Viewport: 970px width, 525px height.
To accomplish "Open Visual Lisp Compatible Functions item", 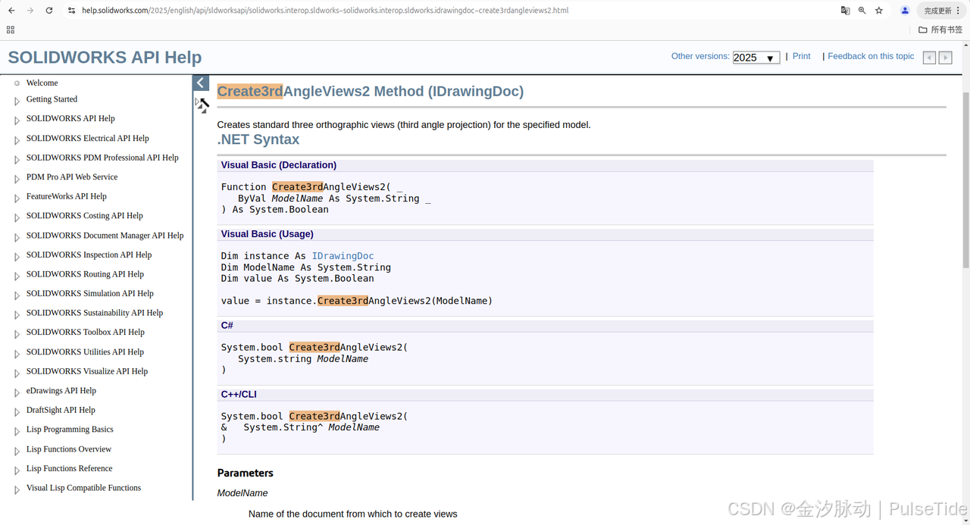I will pos(83,488).
